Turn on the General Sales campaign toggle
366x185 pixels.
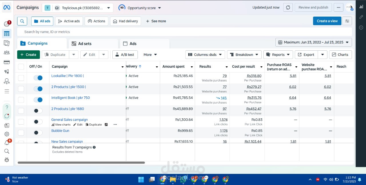[38, 122]
